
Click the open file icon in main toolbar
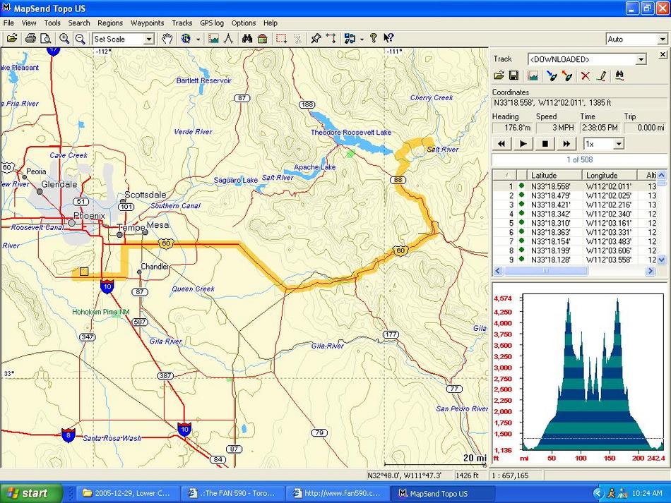tap(12, 39)
